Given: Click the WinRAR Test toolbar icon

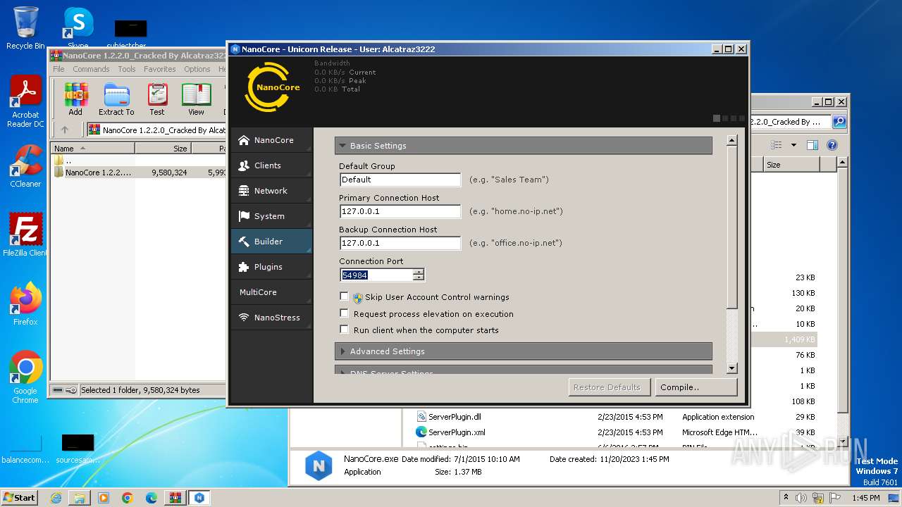Looking at the screenshot, I should pyautogui.click(x=157, y=99).
